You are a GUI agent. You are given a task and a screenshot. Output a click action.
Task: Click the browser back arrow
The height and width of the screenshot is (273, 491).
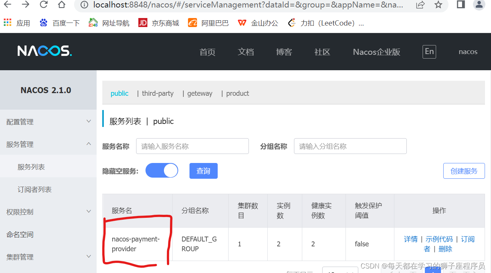(7, 5)
